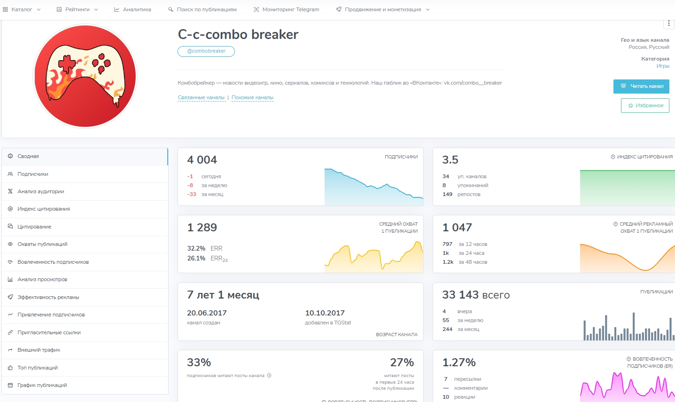The width and height of the screenshot is (675, 402).
Task: Click info icon beside Вовлеченность подписчиков (ER)
Action: point(629,359)
